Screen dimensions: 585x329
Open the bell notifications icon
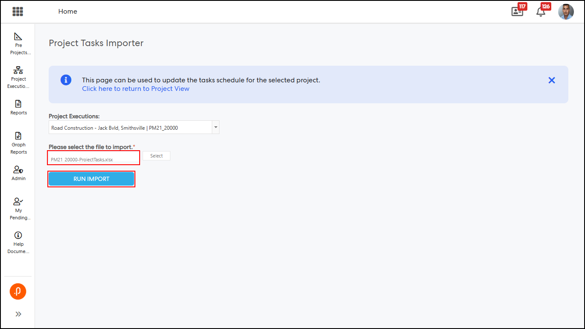541,12
